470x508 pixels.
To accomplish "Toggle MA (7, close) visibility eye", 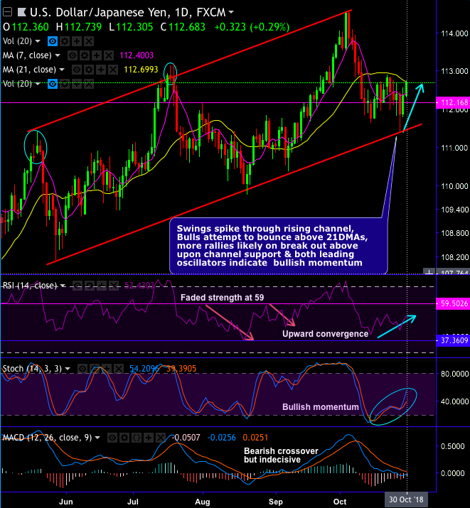I will 73,55.
